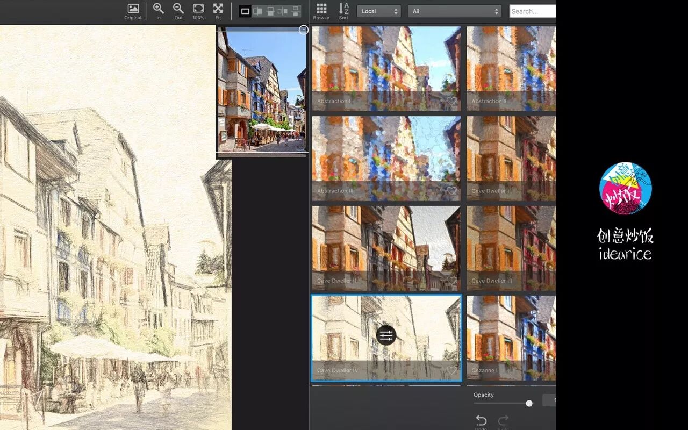
Task: Favorite the Abstraction III preset
Action: point(451,191)
